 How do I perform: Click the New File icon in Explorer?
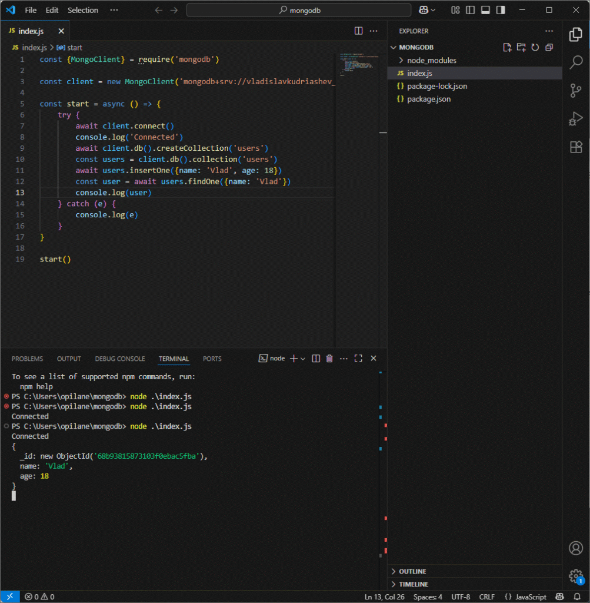click(507, 48)
